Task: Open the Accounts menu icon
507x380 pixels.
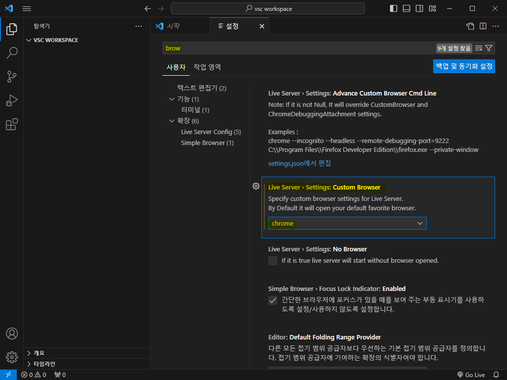Action: (x=12, y=333)
